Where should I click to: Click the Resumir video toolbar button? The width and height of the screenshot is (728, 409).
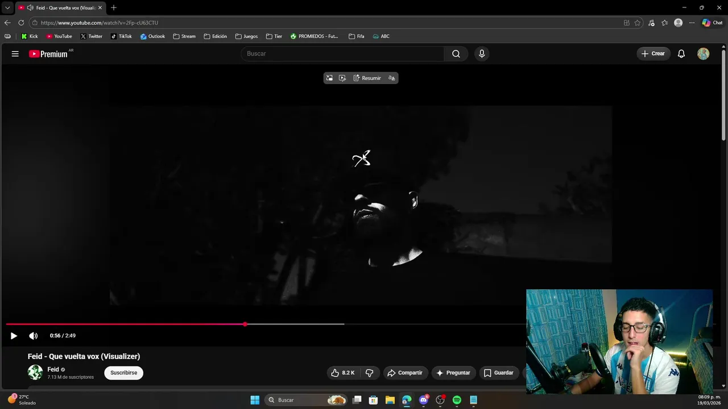[367, 78]
